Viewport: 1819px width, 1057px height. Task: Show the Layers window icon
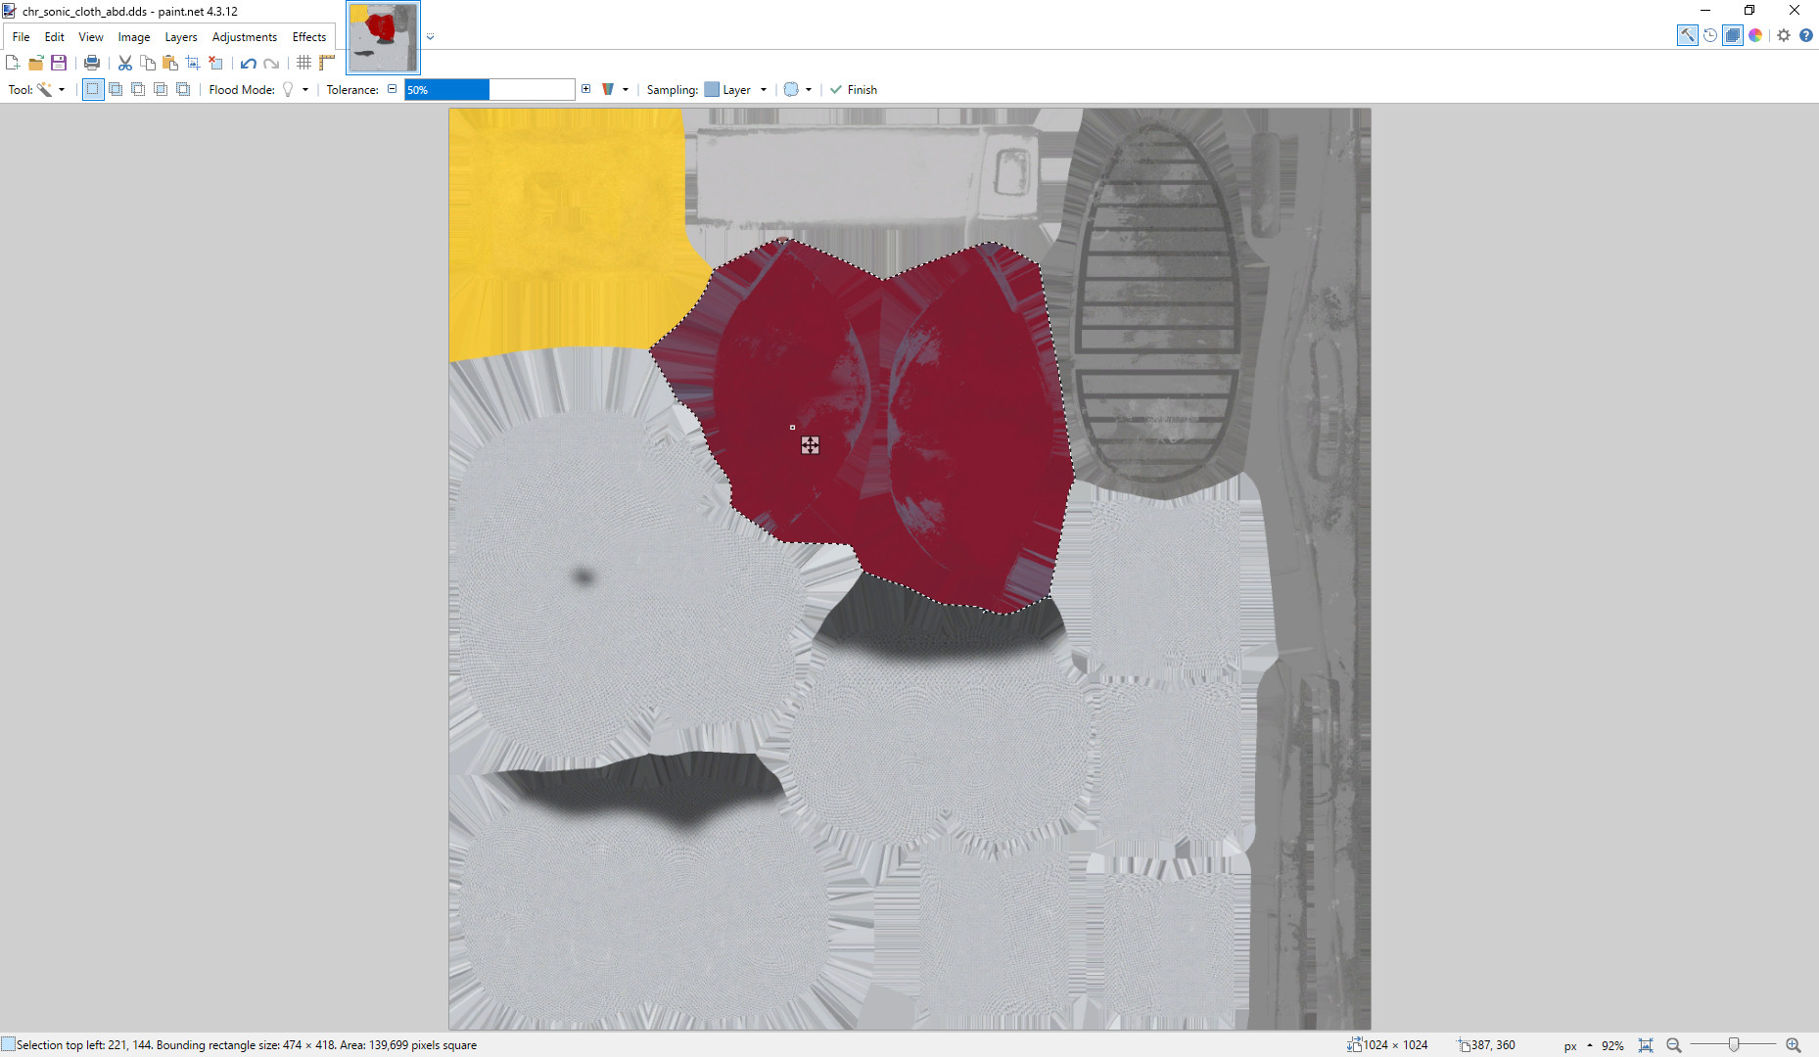[x=1733, y=35]
